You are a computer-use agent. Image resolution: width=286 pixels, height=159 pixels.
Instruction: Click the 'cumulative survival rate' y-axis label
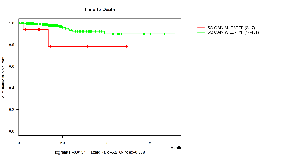click(x=3, y=77)
